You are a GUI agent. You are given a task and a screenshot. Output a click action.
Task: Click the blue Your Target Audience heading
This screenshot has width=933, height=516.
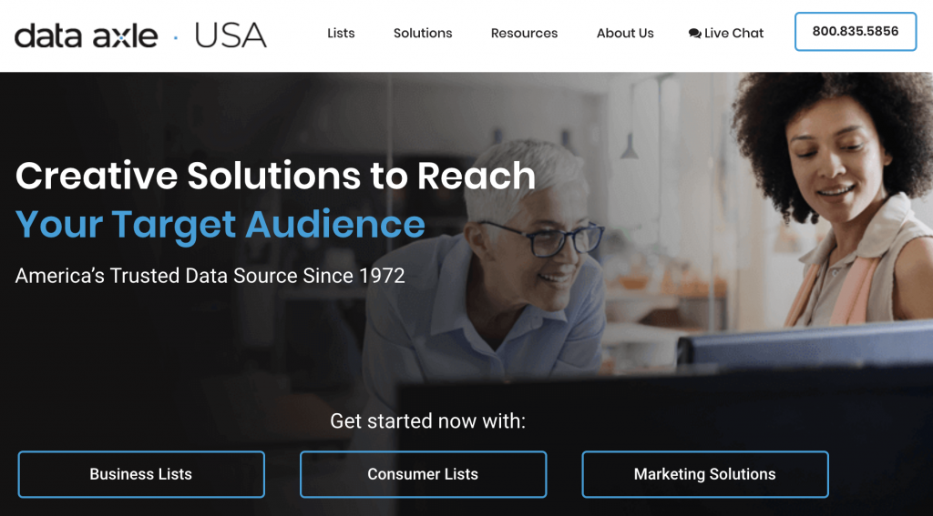[220, 224]
